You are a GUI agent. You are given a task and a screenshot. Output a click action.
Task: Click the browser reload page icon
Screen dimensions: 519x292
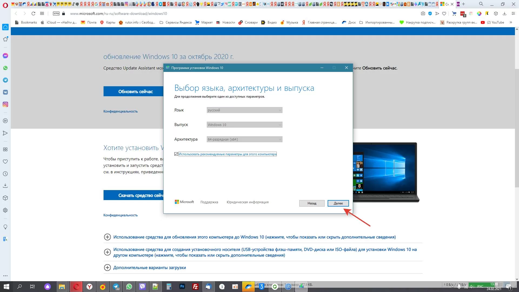33,14
